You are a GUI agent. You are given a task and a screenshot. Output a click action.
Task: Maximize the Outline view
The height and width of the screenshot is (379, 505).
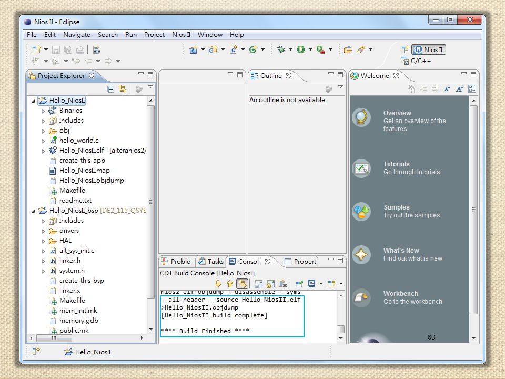(x=340, y=75)
